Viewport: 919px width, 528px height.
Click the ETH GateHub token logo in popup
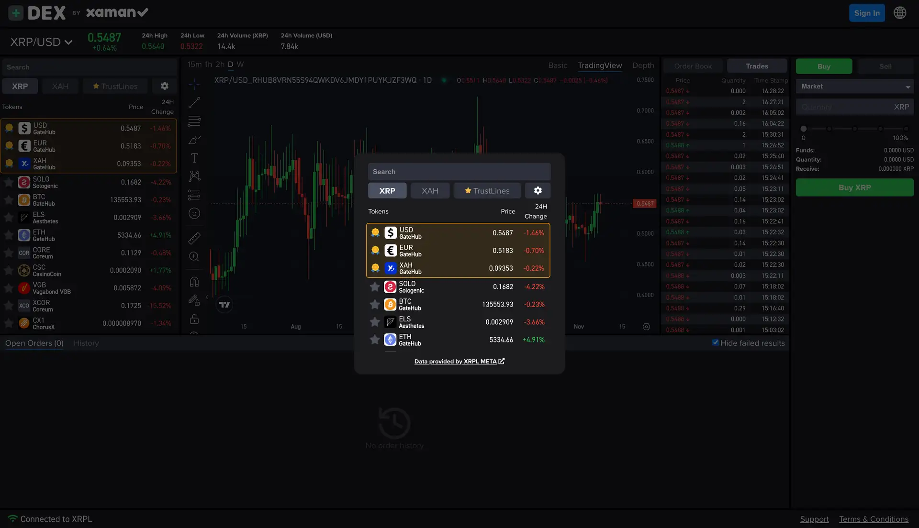point(390,340)
